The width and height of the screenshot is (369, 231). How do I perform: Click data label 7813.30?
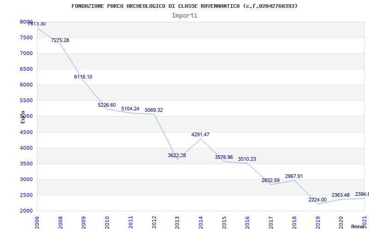click(x=37, y=24)
